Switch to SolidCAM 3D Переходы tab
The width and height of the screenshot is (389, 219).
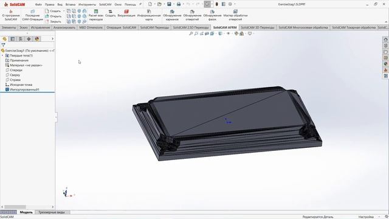tap(258, 27)
